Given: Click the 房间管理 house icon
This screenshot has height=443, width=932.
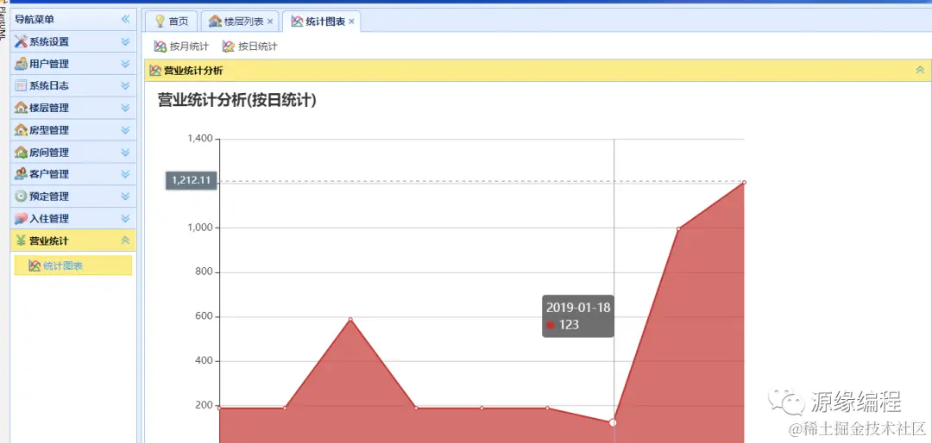Looking at the screenshot, I should [x=21, y=152].
